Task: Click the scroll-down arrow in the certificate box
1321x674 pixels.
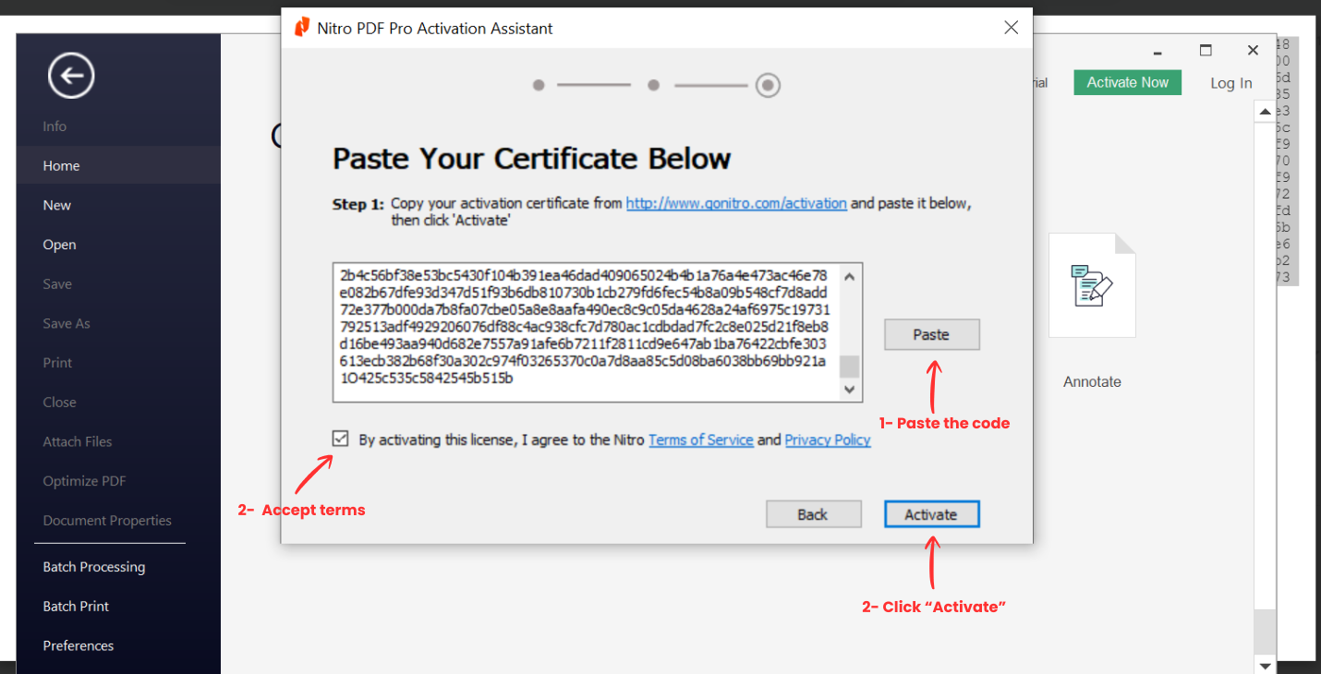Action: point(849,390)
